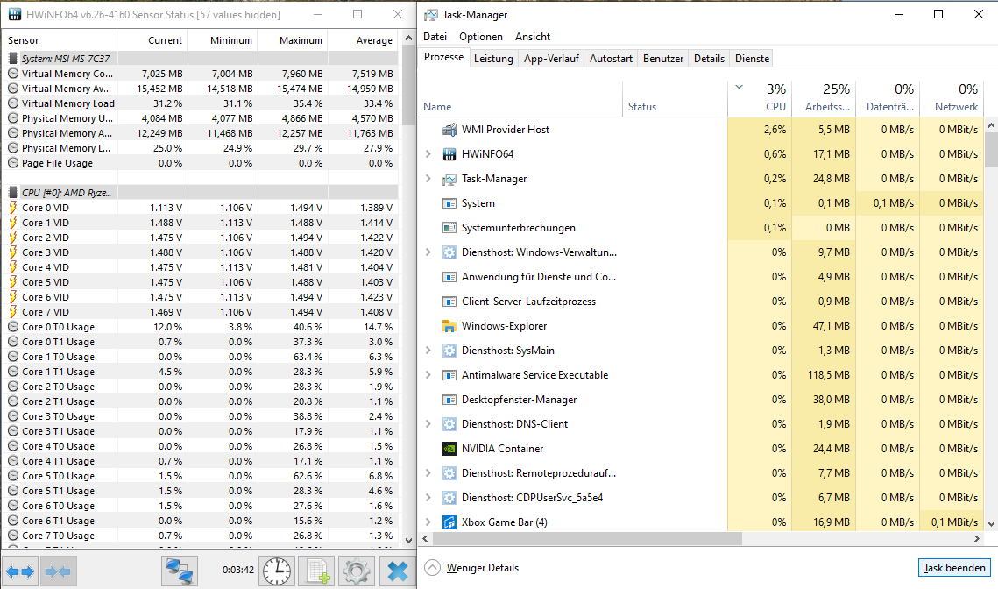Viewport: 998px width, 589px height.
Task: Expand Diensthost: Windows-Verwaltung group
Action: [x=428, y=252]
